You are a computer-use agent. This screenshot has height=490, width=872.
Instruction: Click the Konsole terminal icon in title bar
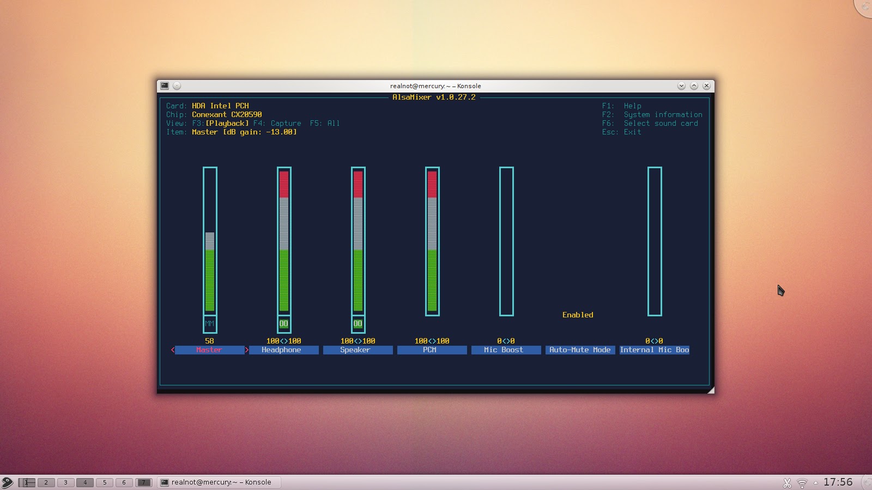165,86
